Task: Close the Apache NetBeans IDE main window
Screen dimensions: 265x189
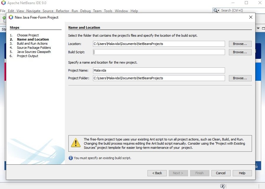Action: coord(260,3)
